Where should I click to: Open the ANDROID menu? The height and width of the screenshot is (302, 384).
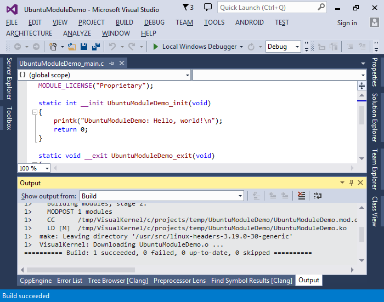pyautogui.click(x=250, y=22)
